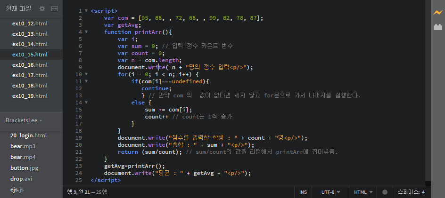Open Extension Manager brick icon

click(x=437, y=27)
